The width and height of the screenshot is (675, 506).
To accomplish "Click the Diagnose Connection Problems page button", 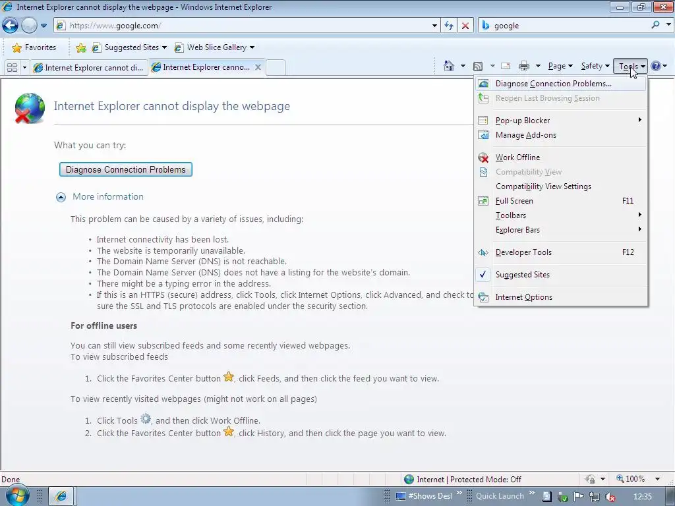I will click(x=126, y=169).
